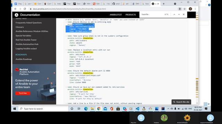The image size is (222, 124).
Task: Open Red Hat Ansible Tower link
Action: (x=26, y=40)
